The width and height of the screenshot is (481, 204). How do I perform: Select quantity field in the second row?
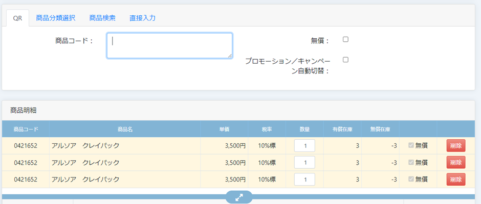(304, 163)
